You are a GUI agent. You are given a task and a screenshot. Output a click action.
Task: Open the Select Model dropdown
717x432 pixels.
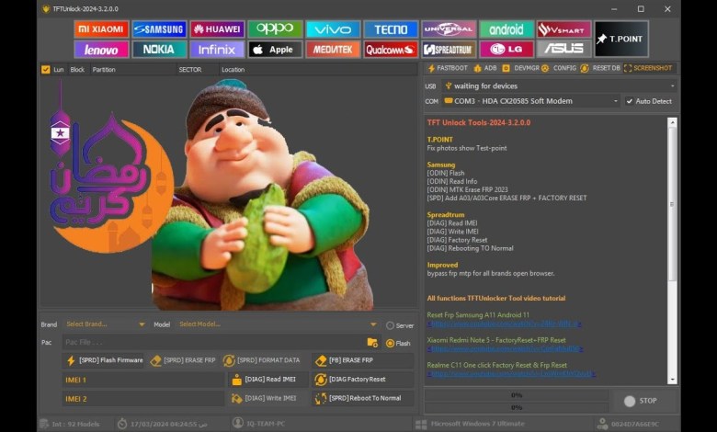[x=278, y=324]
